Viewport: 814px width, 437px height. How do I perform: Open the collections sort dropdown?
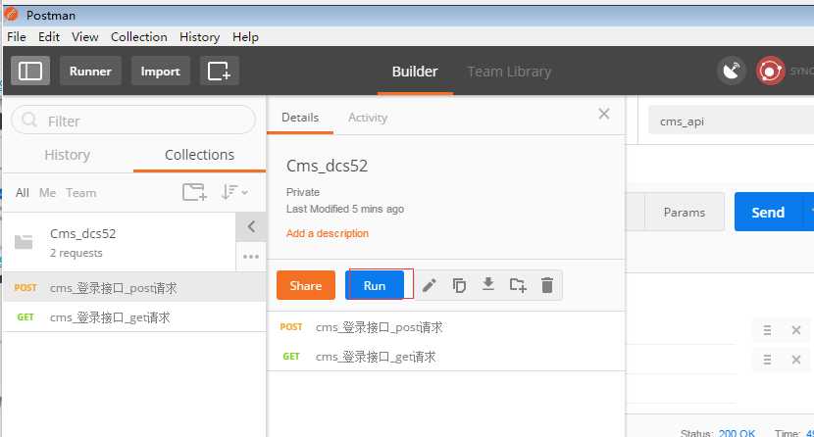point(234,192)
